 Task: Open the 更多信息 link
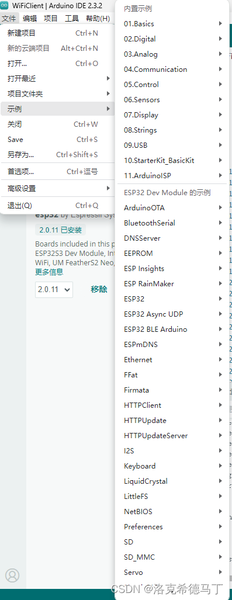[49, 272]
